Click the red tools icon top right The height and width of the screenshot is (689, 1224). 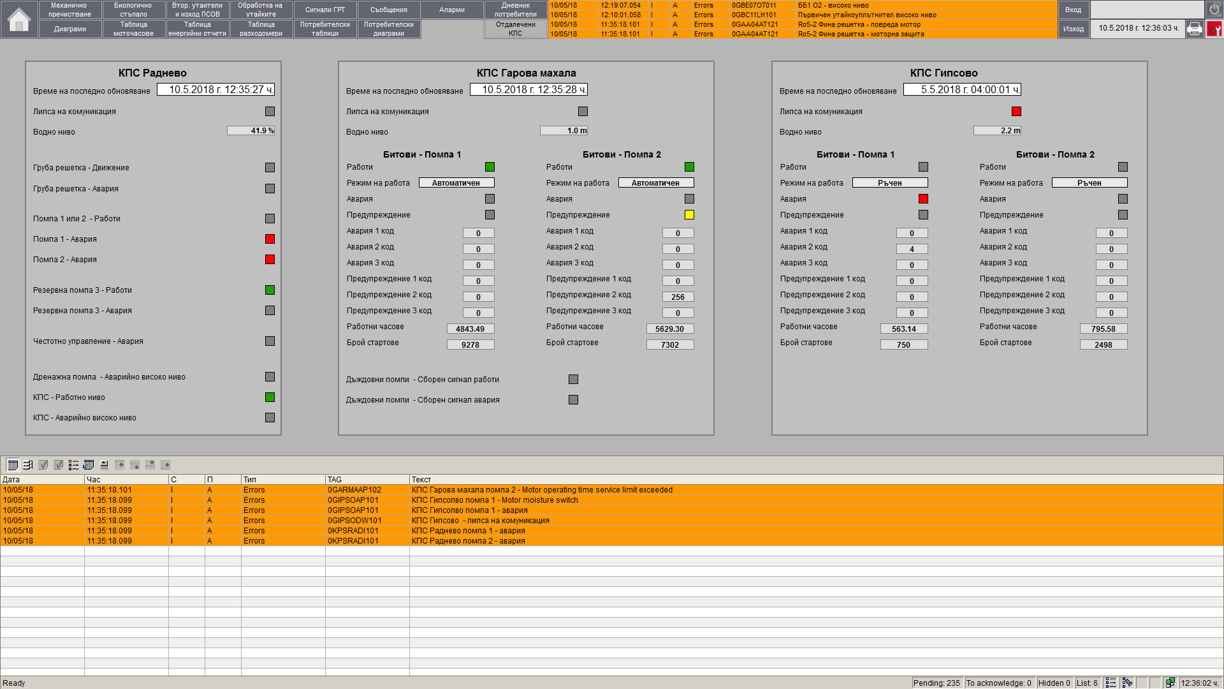click(x=1214, y=29)
